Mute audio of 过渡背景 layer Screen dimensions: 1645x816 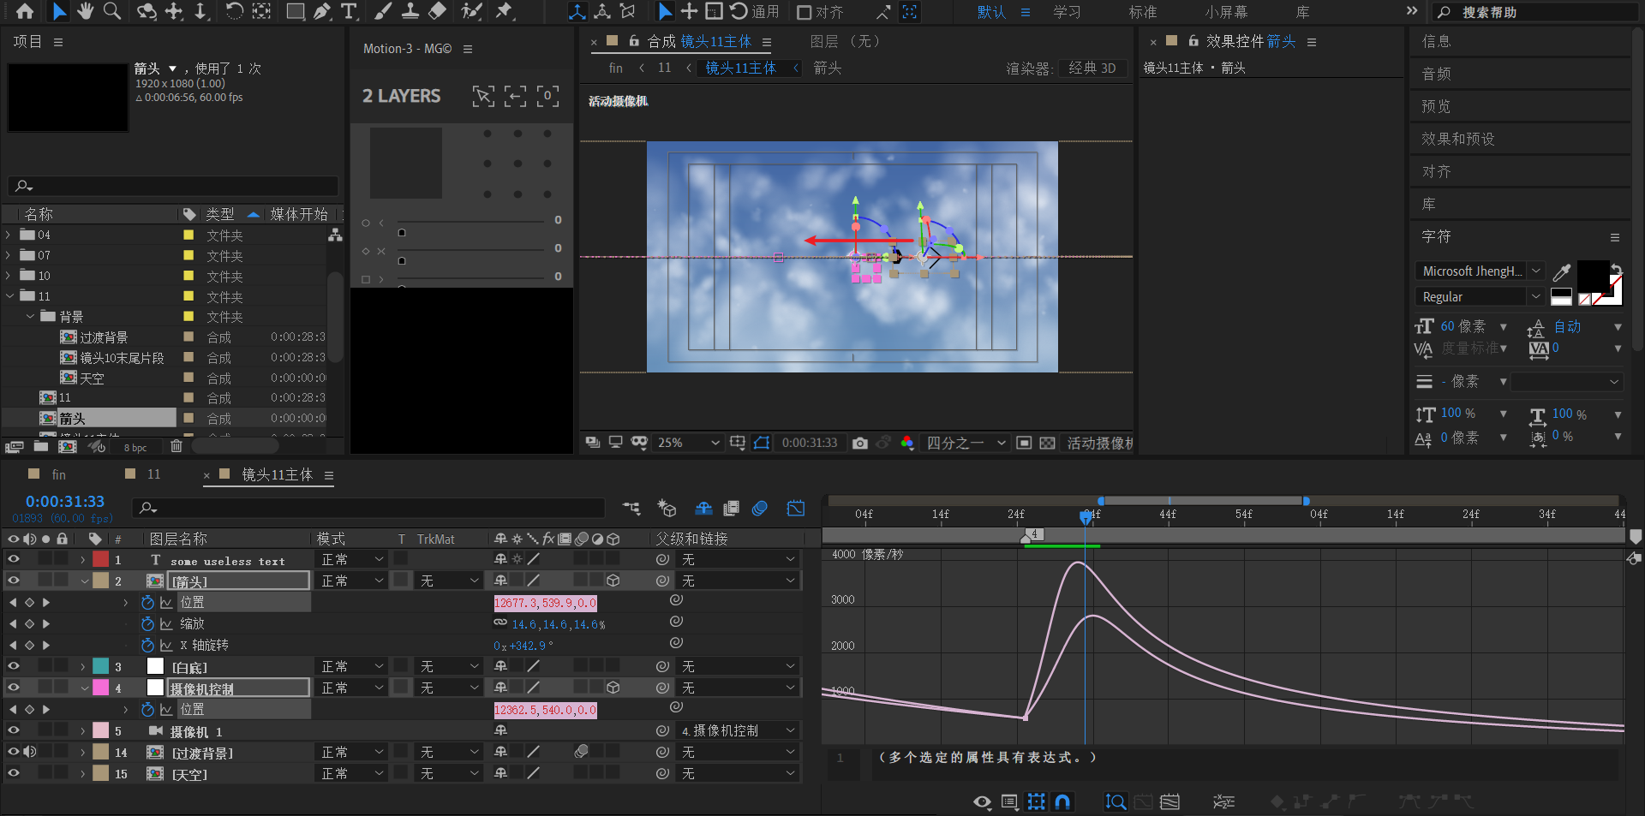coord(30,752)
